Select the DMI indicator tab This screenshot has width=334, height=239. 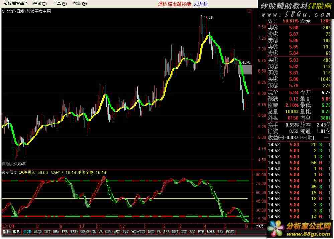tap(47, 232)
